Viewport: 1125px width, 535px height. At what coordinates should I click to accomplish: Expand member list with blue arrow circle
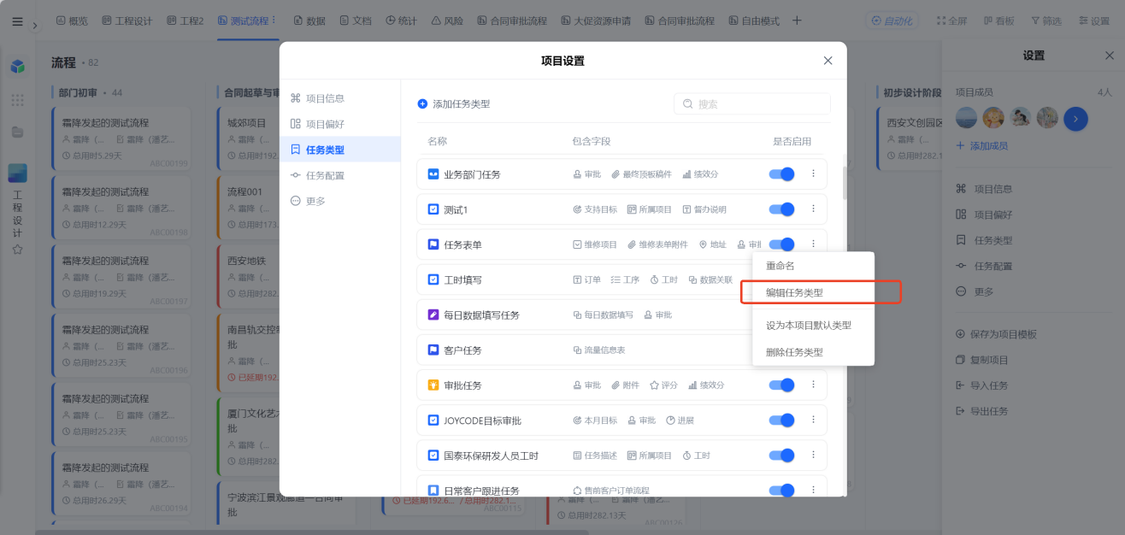[1075, 118]
